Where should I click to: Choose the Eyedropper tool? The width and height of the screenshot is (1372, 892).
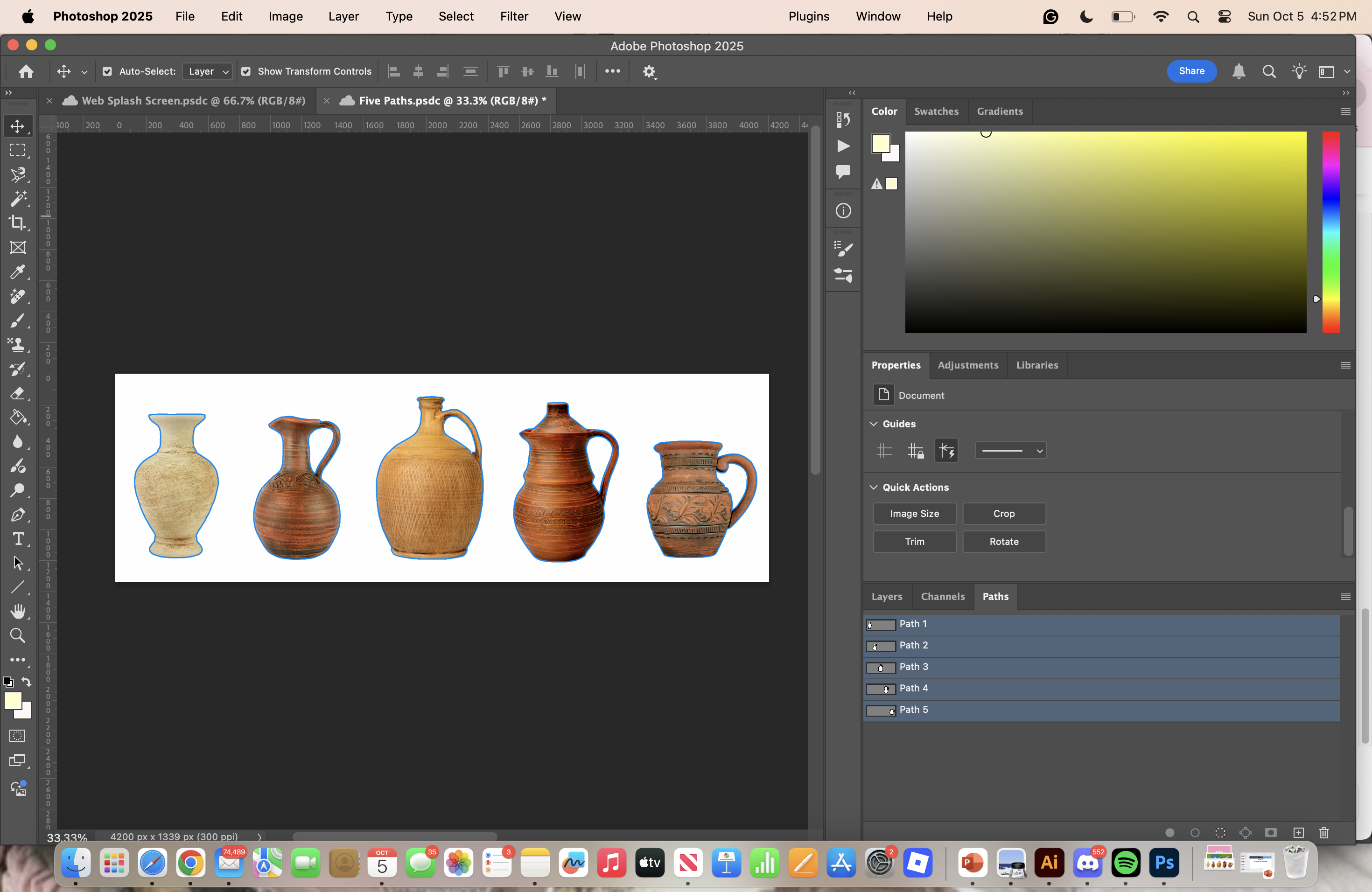pyautogui.click(x=17, y=272)
